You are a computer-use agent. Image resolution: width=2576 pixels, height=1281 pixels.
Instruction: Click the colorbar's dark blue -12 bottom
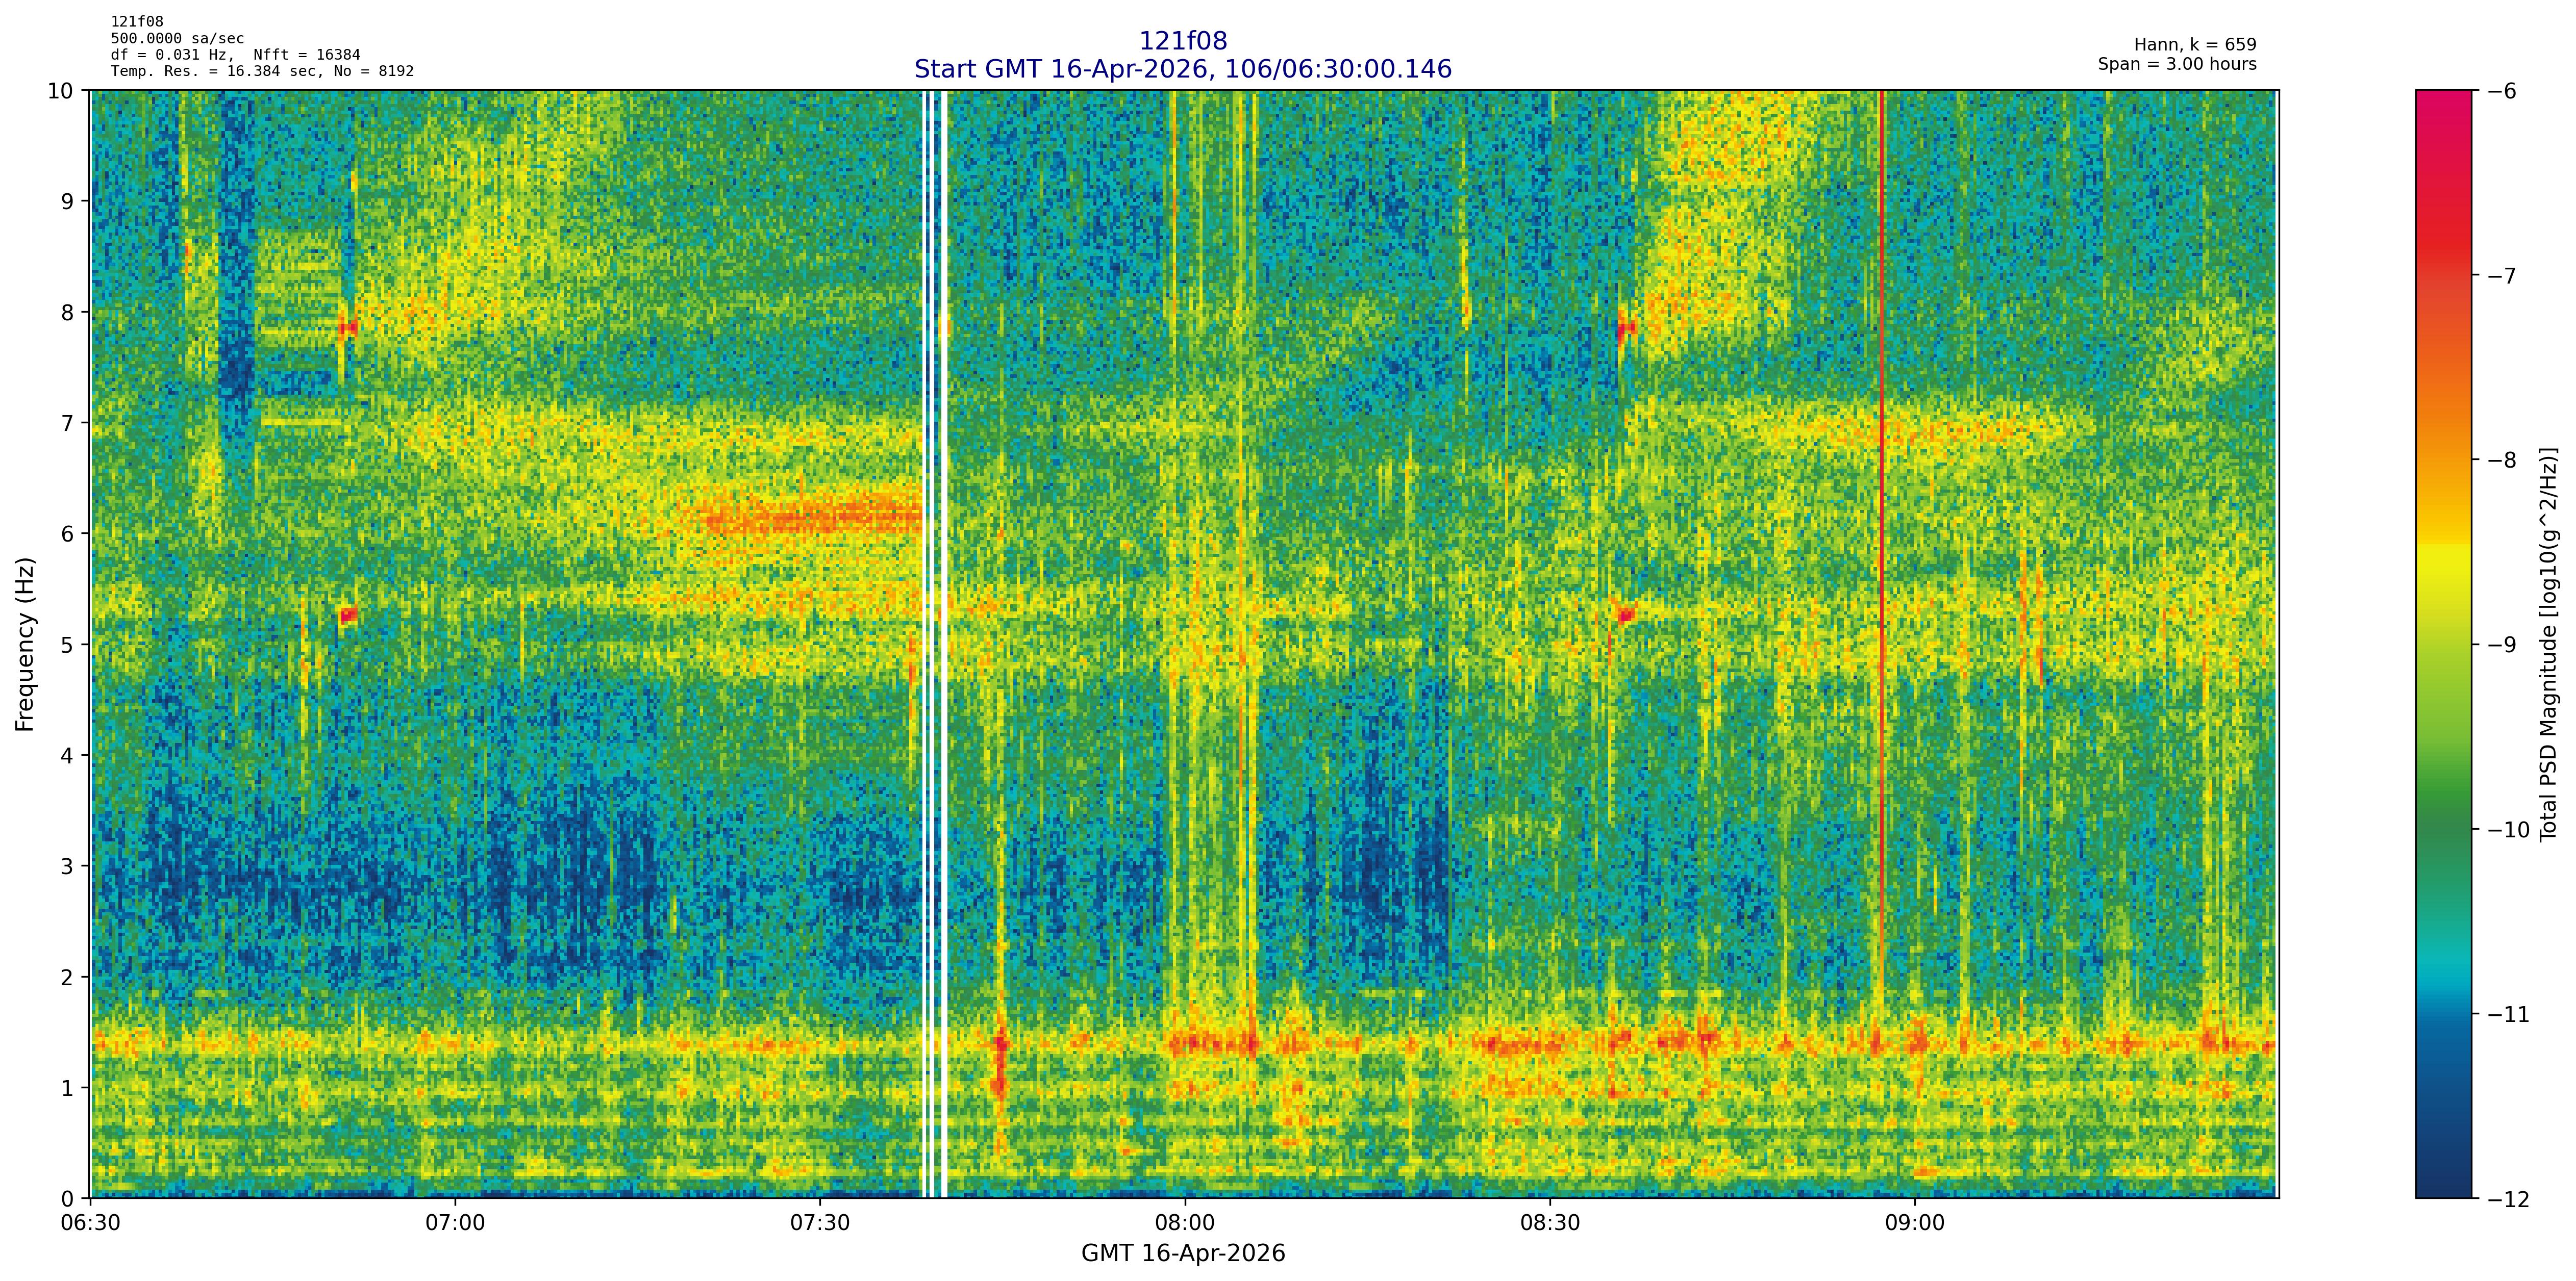pyautogui.click(x=2443, y=1187)
